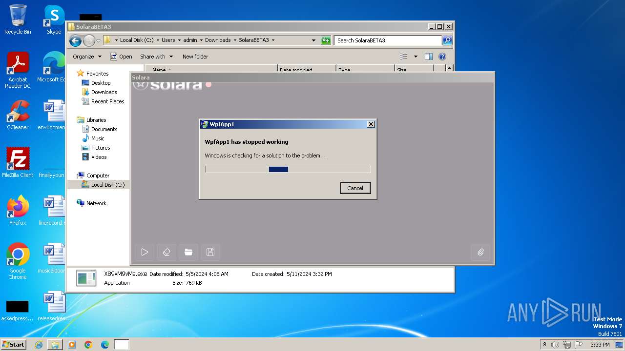This screenshot has width=625, height=351.
Task: Click the Explorer search magnifier button
Action: click(447, 40)
